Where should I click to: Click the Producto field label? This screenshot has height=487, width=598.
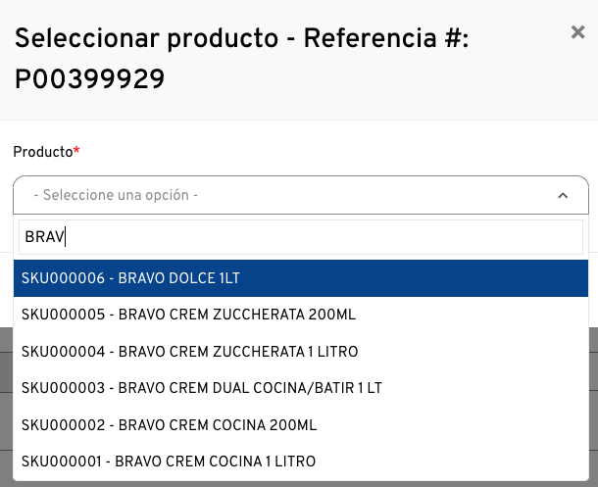coord(42,152)
